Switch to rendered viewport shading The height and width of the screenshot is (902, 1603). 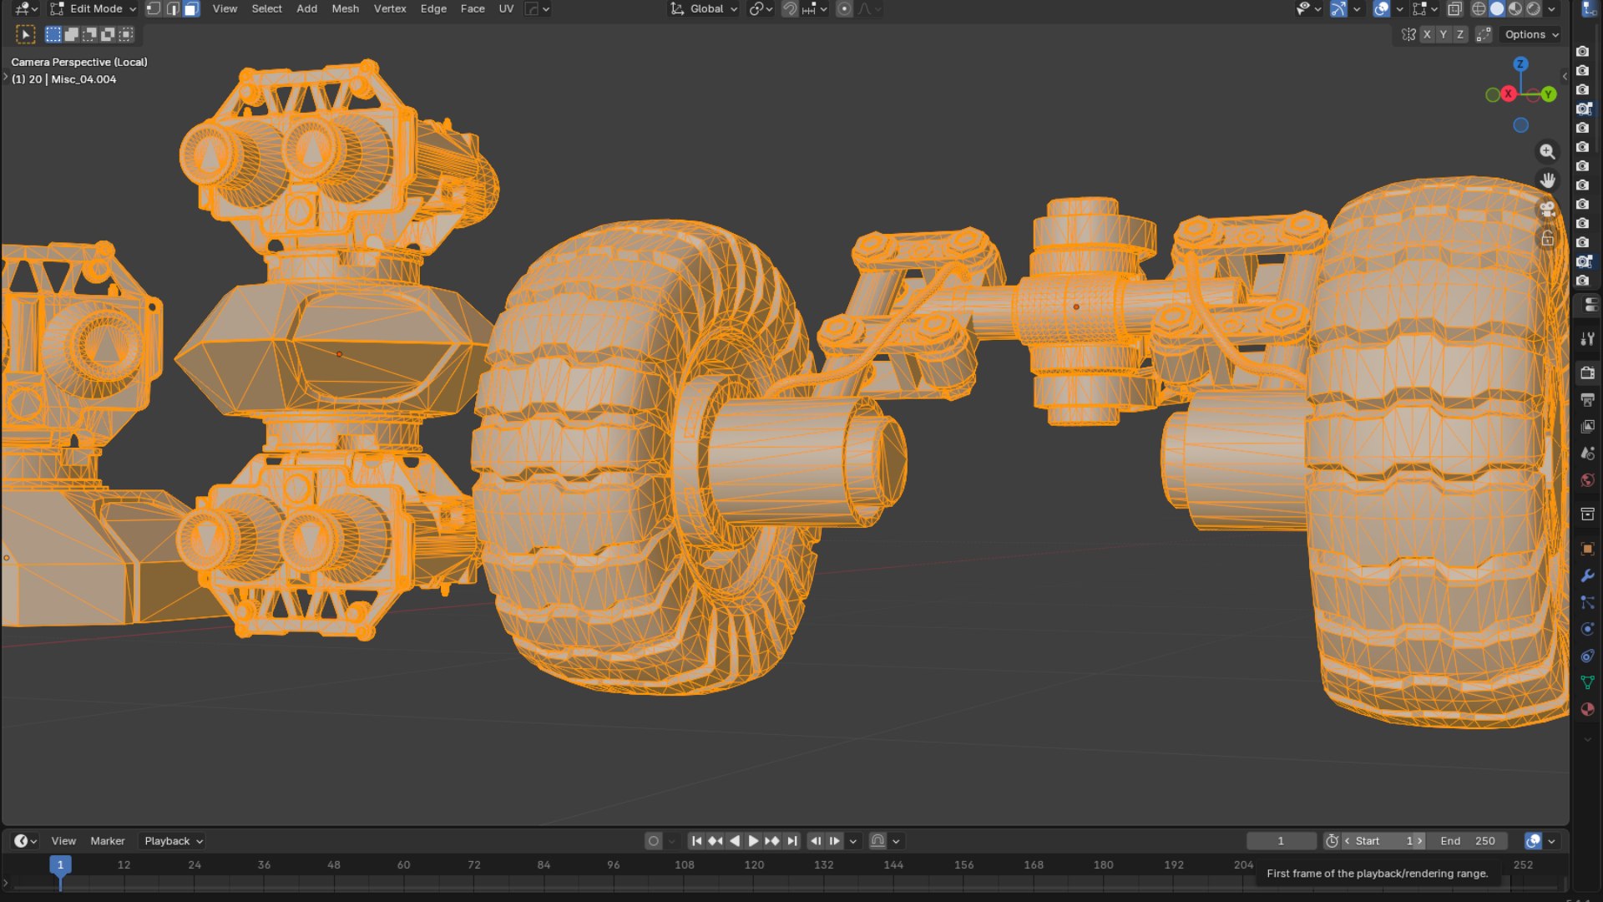[1534, 9]
